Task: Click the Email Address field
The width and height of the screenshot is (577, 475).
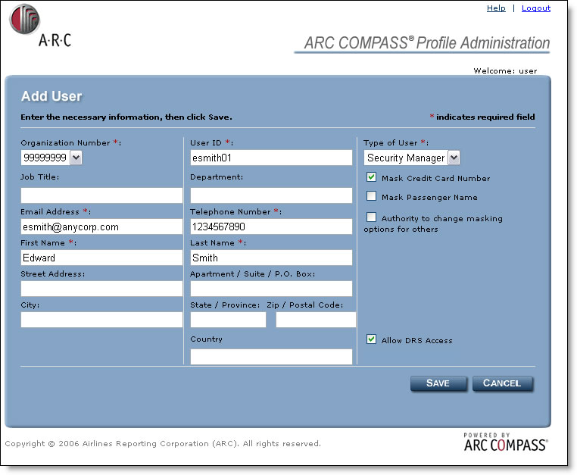Action: pyautogui.click(x=101, y=227)
